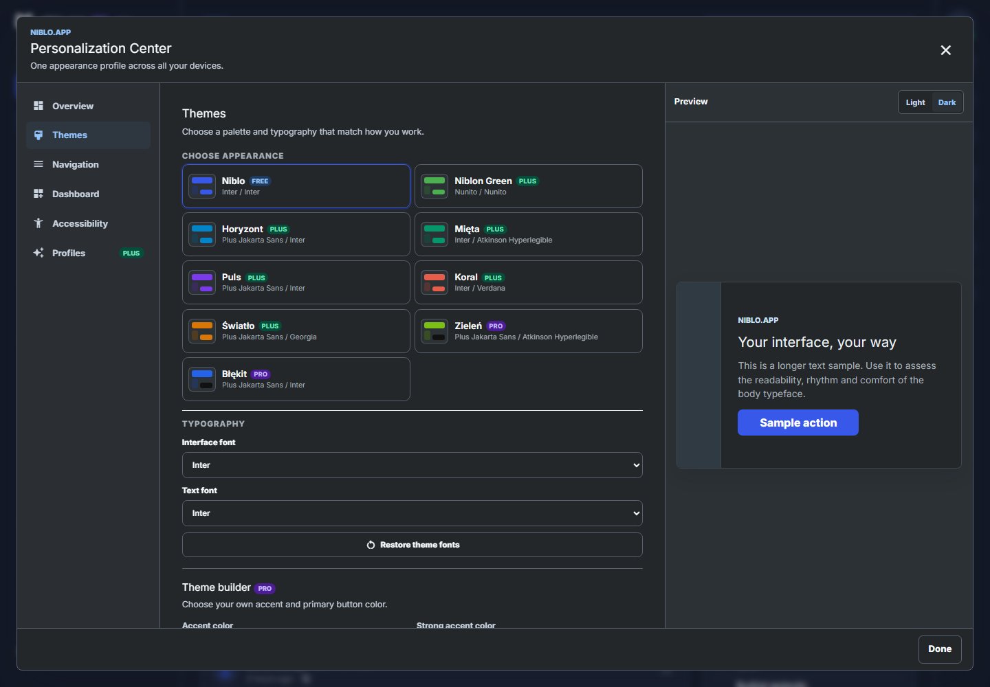
Task: Click the Accessibility person icon
Action: point(38,223)
